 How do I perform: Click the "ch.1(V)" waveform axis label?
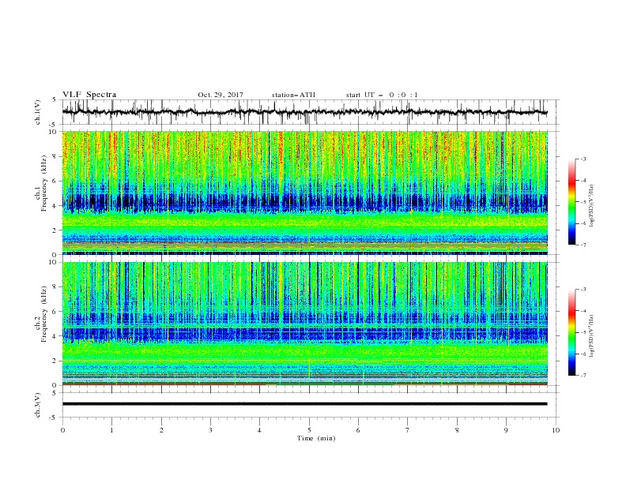click(x=38, y=112)
